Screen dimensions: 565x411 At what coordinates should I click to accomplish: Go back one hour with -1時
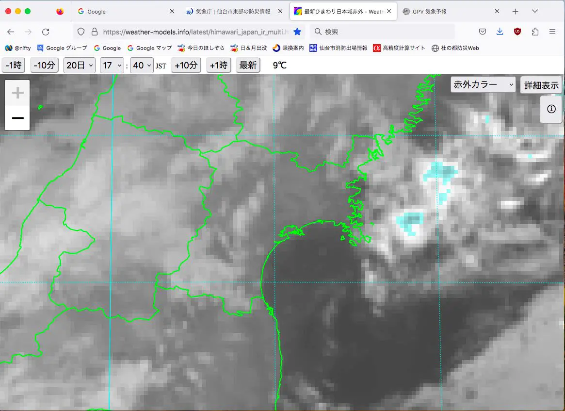pyautogui.click(x=14, y=65)
